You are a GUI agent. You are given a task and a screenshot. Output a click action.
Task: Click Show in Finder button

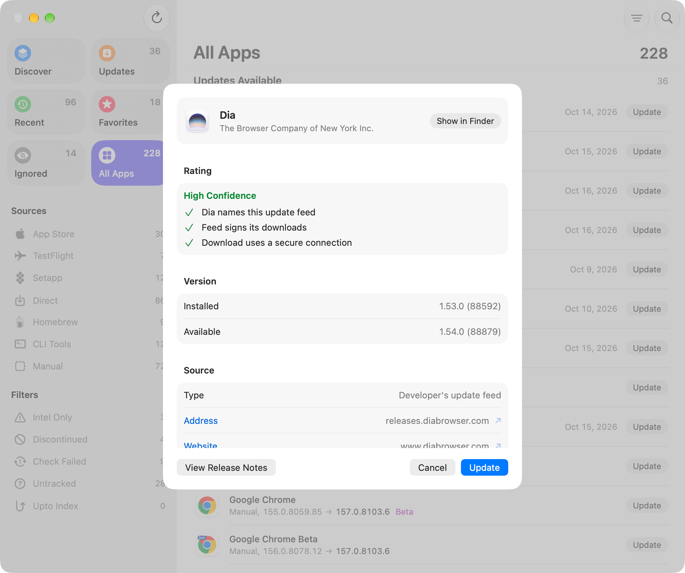point(465,121)
